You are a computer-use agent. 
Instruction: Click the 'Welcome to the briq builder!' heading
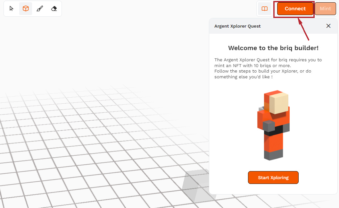click(273, 48)
